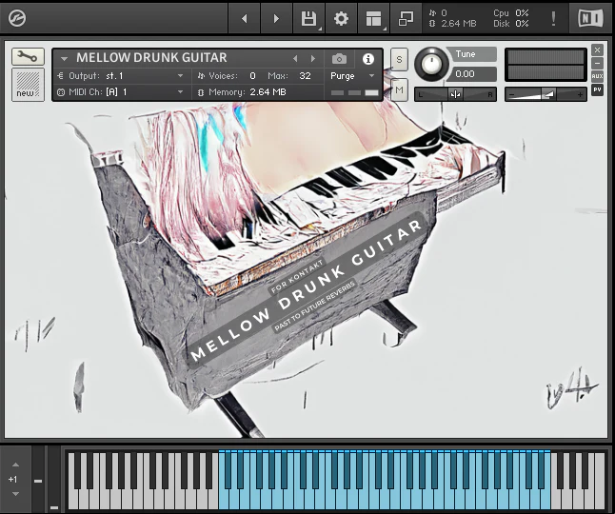Viewport: 615px width, 514px height.
Task: Open the MIDI Ch dropdown
Action: [121, 92]
